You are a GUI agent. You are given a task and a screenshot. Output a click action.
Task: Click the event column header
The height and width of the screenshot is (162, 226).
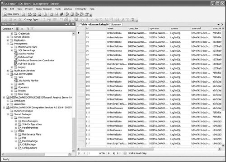pos(117,28)
